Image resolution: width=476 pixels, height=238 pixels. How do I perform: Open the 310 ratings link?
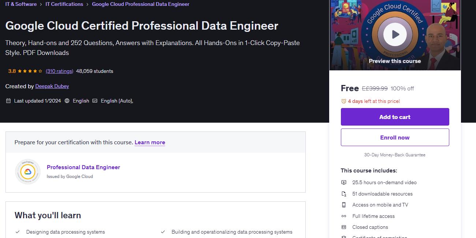tap(59, 71)
